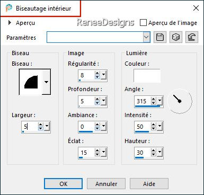Click the white Couleur swatch
The image size is (204, 195).
tap(147, 76)
